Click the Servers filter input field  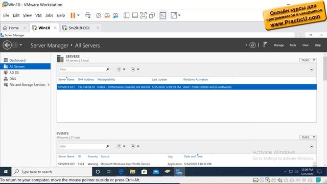(x=82, y=70)
